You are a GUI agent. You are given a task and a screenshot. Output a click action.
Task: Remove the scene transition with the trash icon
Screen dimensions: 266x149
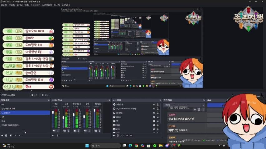click(199, 110)
